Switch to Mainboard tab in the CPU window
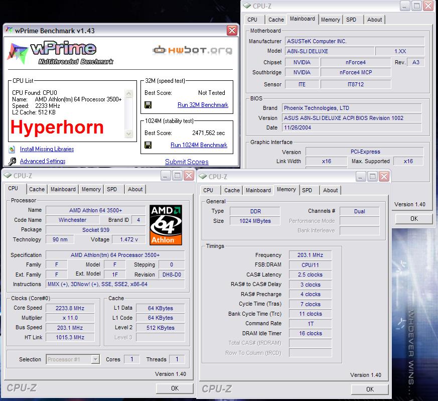This screenshot has height=401, width=438. (63, 189)
